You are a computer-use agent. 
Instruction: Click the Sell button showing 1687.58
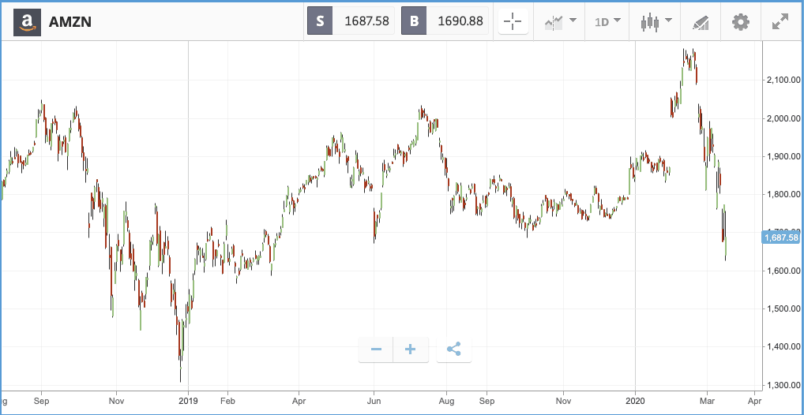click(351, 21)
